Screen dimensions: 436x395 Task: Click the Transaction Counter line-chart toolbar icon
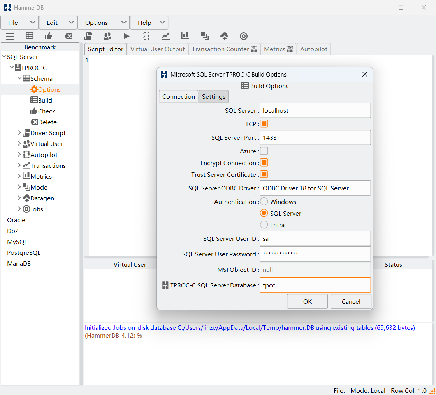click(x=166, y=36)
